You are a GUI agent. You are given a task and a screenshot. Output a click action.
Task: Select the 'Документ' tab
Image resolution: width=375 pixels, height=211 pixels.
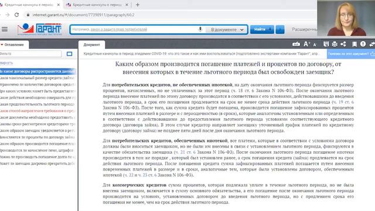click(91, 45)
